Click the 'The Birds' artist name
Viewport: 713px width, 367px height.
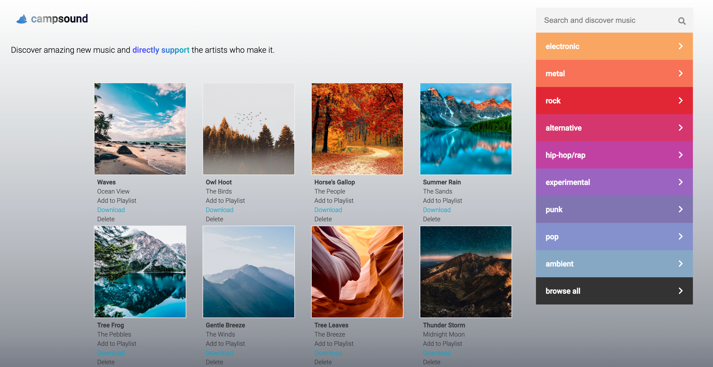pyautogui.click(x=219, y=191)
